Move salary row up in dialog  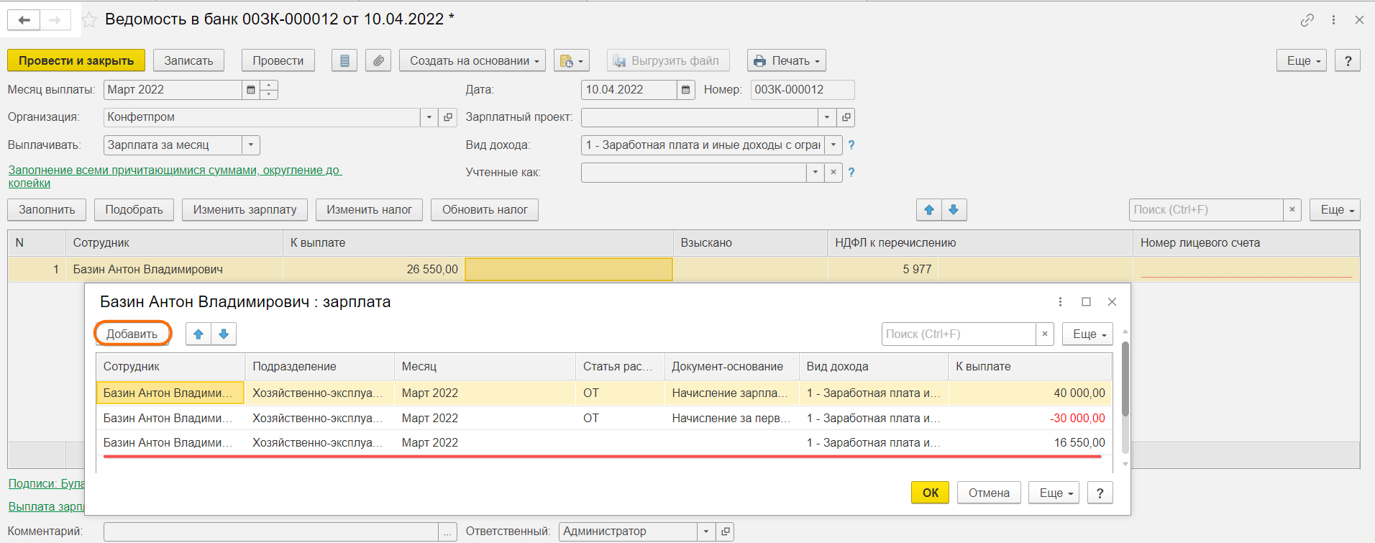198,334
